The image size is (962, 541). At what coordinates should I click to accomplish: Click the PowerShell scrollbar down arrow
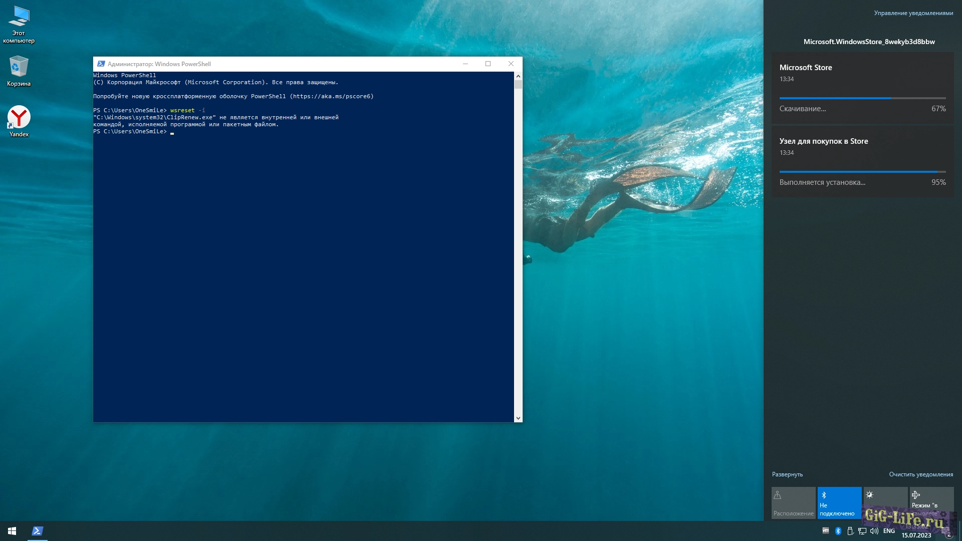pyautogui.click(x=518, y=418)
